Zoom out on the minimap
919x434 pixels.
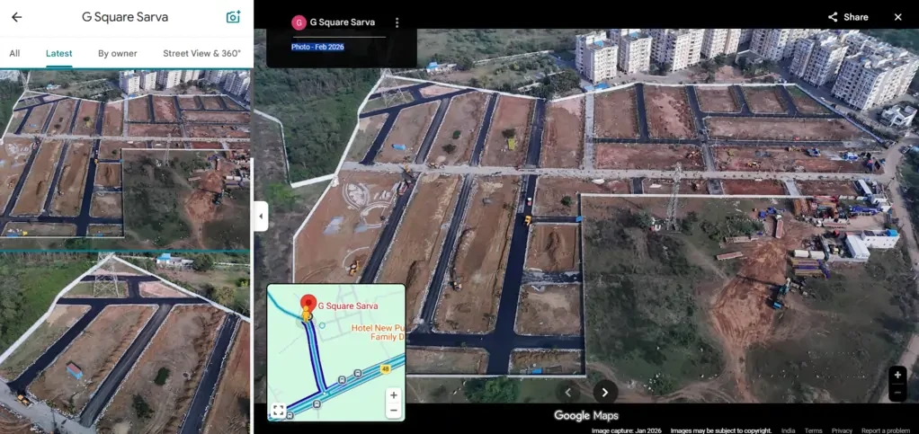tap(393, 411)
